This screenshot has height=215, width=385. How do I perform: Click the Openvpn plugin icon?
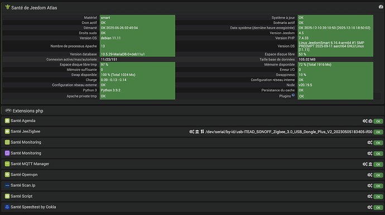[x=7, y=174]
